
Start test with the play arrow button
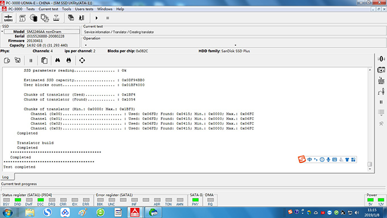[x=96, y=18]
